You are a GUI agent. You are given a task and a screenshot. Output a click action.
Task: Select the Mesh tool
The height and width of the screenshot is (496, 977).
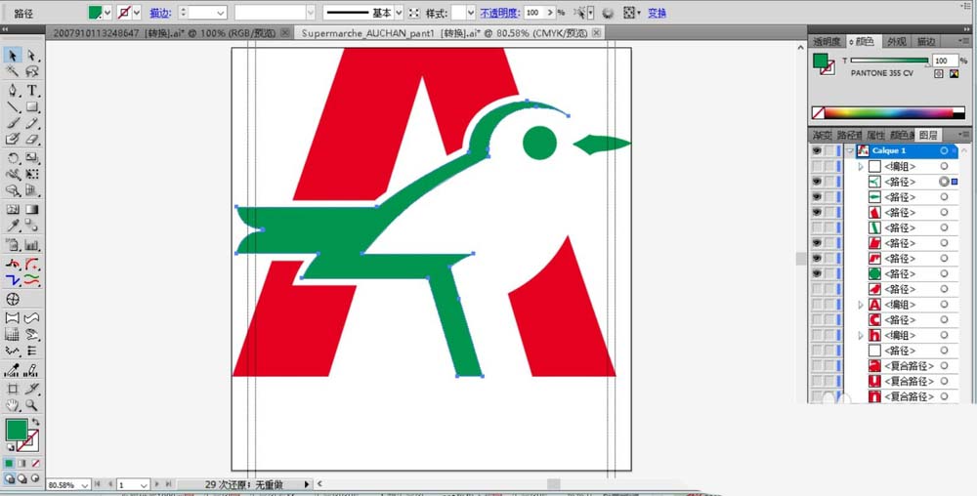coord(13,210)
